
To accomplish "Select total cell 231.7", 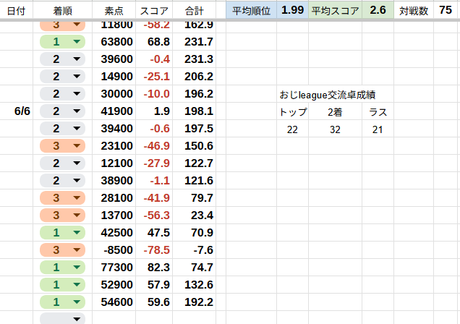I will (x=195, y=42).
